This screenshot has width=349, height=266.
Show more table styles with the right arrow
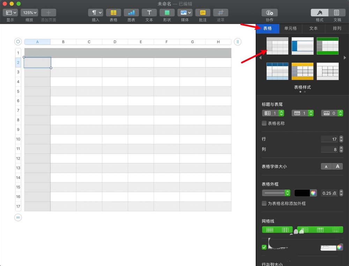tap(345, 58)
